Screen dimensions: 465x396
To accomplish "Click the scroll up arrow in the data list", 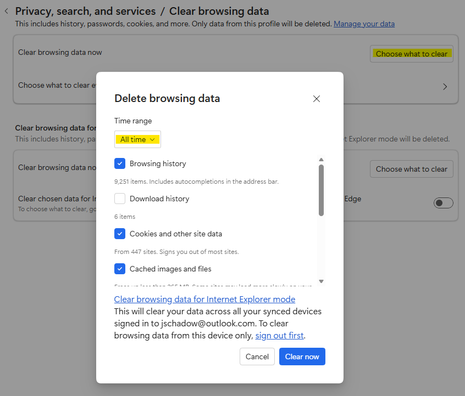I will pyautogui.click(x=321, y=160).
